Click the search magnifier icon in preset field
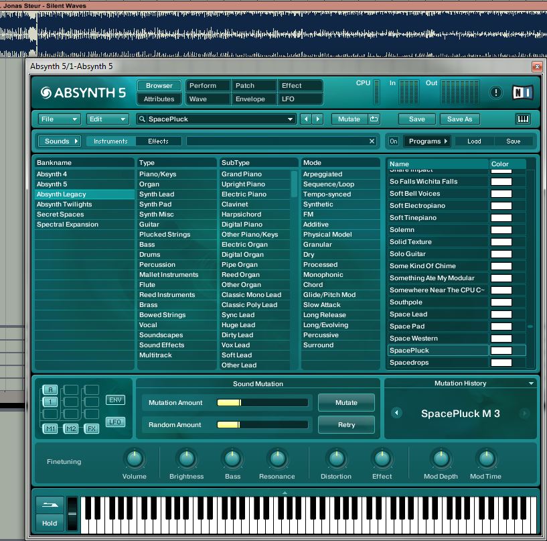This screenshot has height=541, width=547. click(x=142, y=119)
